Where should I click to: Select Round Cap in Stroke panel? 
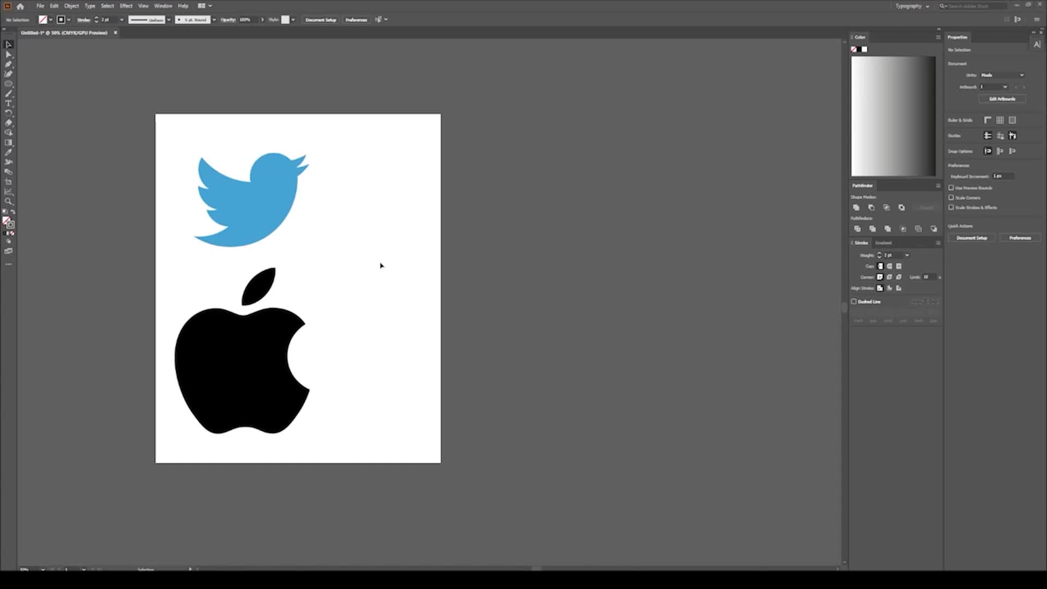tap(889, 266)
